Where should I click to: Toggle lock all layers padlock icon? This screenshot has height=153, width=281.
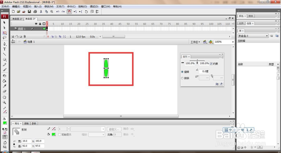pos(40,24)
